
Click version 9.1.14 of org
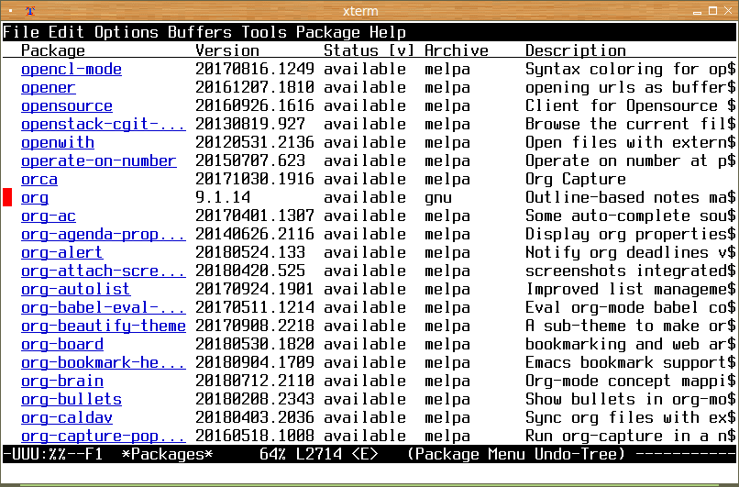223,198
